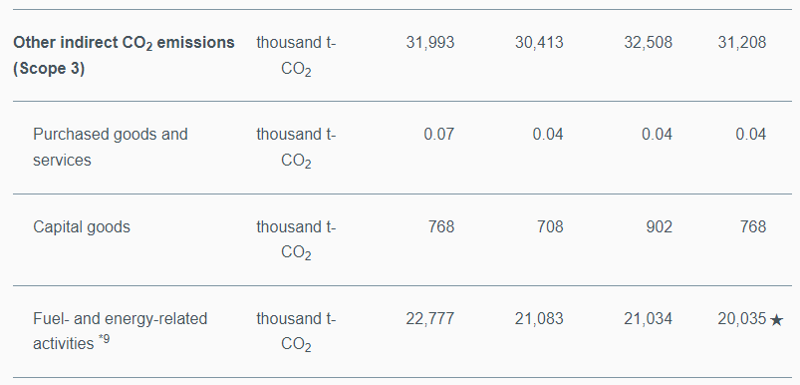Click the star icon beside 20,035
800x385 pixels.
coord(776,320)
